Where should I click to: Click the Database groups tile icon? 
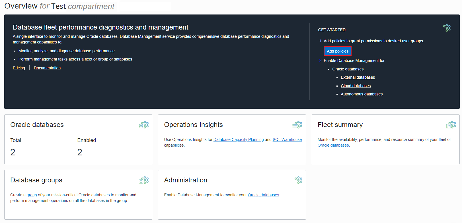tap(144, 180)
